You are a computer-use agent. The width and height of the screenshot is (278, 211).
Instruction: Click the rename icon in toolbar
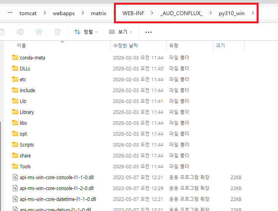(20, 32)
